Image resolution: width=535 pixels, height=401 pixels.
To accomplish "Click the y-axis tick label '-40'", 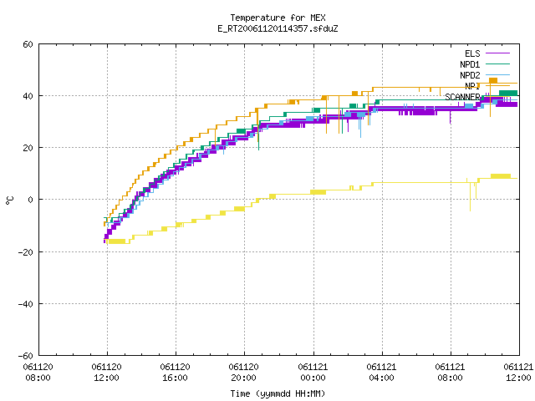I will [26, 304].
